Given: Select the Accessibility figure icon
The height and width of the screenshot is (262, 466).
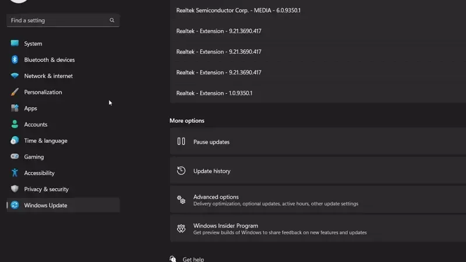Looking at the screenshot, I should (x=15, y=173).
